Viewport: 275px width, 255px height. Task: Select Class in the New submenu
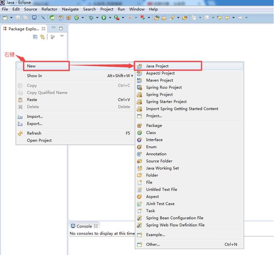click(189, 133)
